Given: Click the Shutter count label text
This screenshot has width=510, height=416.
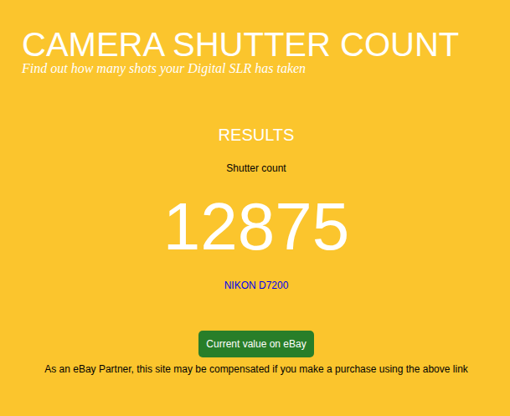Looking at the screenshot, I should pyautogui.click(x=256, y=168).
